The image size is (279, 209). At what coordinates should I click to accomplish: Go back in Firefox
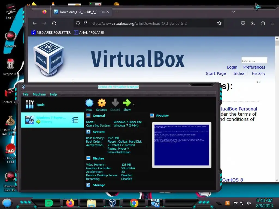pyautogui.click(x=35, y=23)
